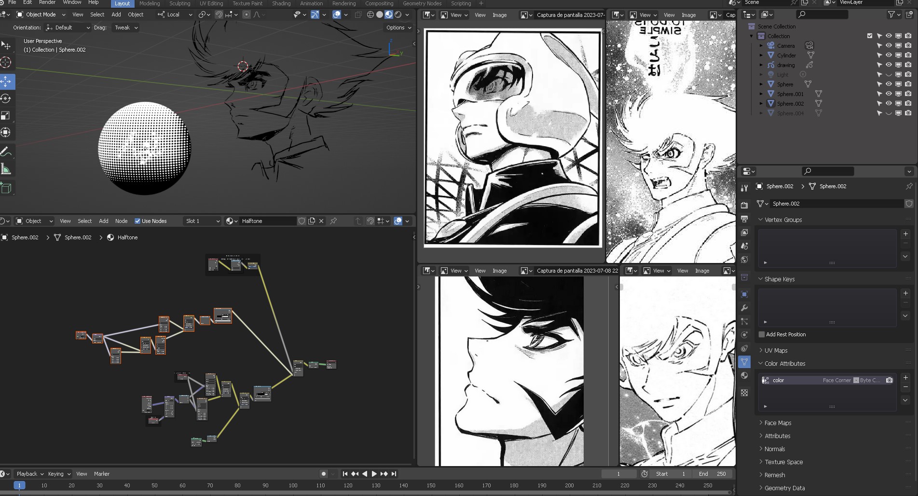Open the View Layer properties tab
The image size is (918, 496).
point(744,233)
